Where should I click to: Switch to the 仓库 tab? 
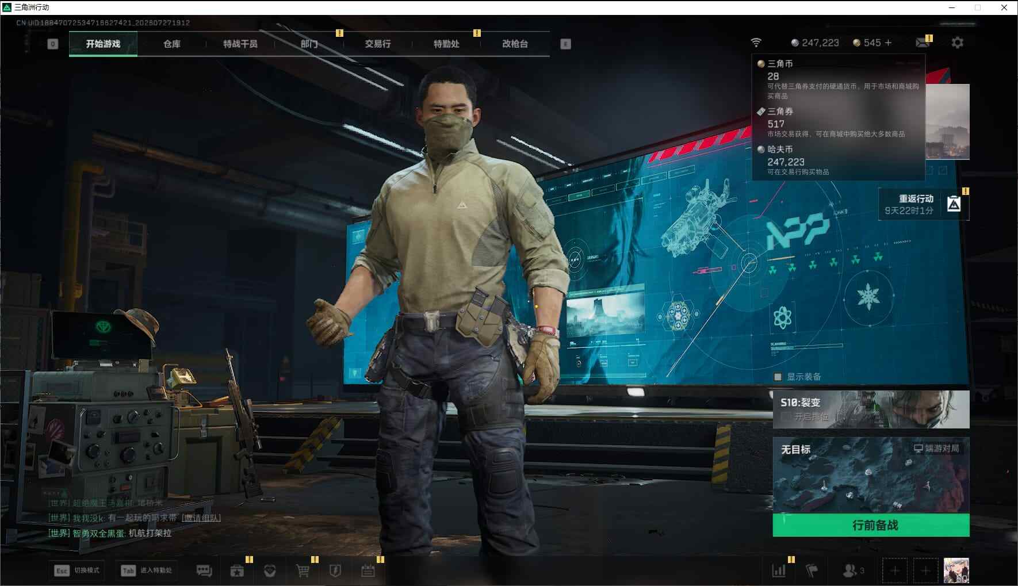tap(171, 44)
